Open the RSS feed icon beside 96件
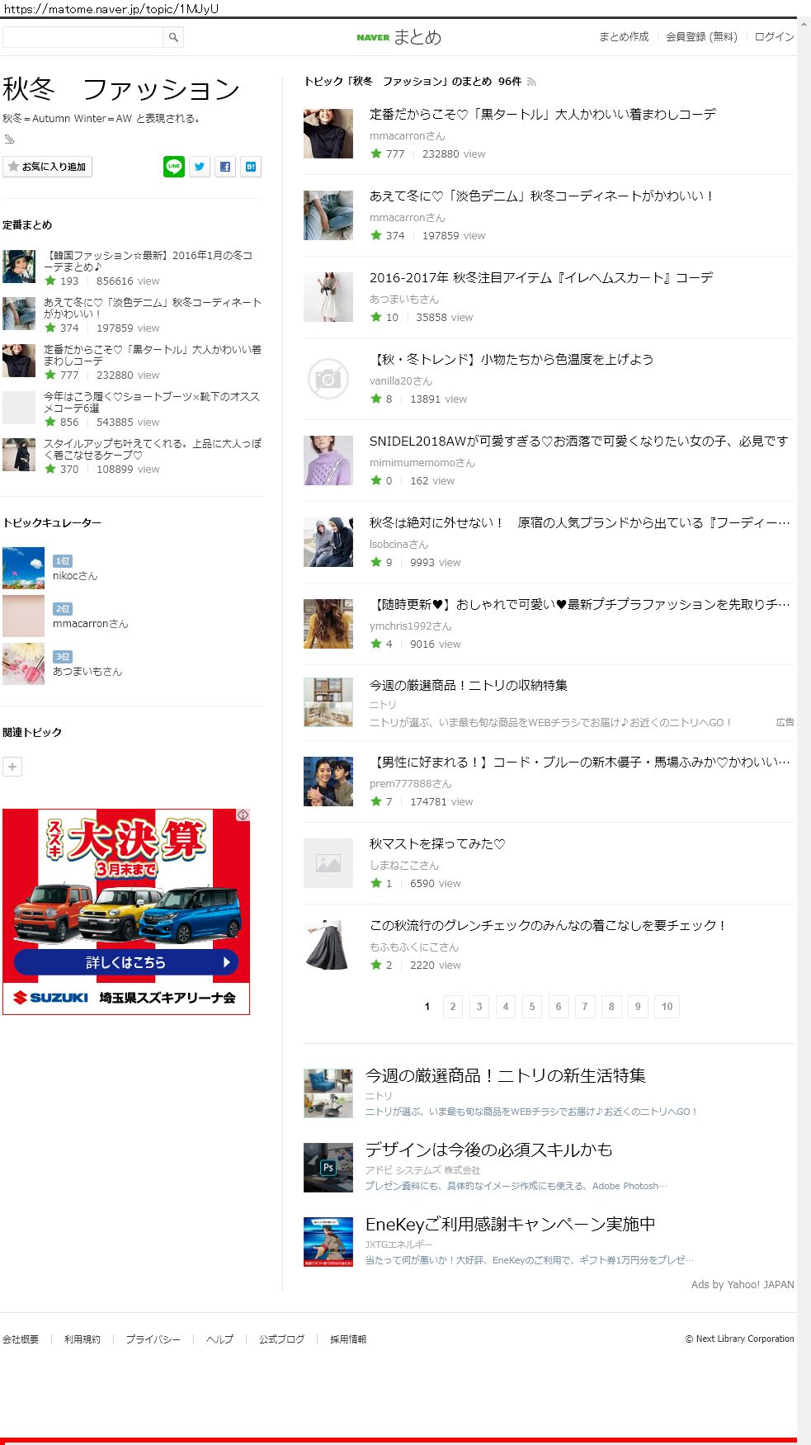811x1445 pixels. (x=532, y=82)
